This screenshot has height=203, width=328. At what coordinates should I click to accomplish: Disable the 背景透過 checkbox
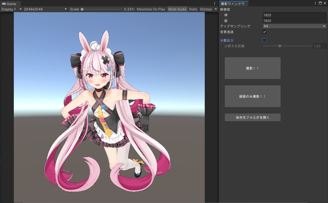pos(265,32)
